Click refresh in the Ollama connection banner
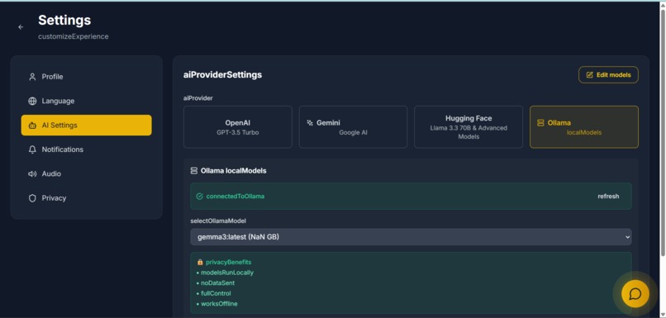 point(608,196)
